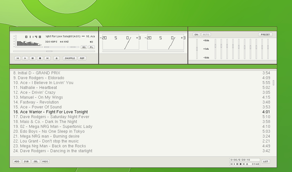
Task: Click the 320 KBPS bitrate readout
Action: click(51, 42)
